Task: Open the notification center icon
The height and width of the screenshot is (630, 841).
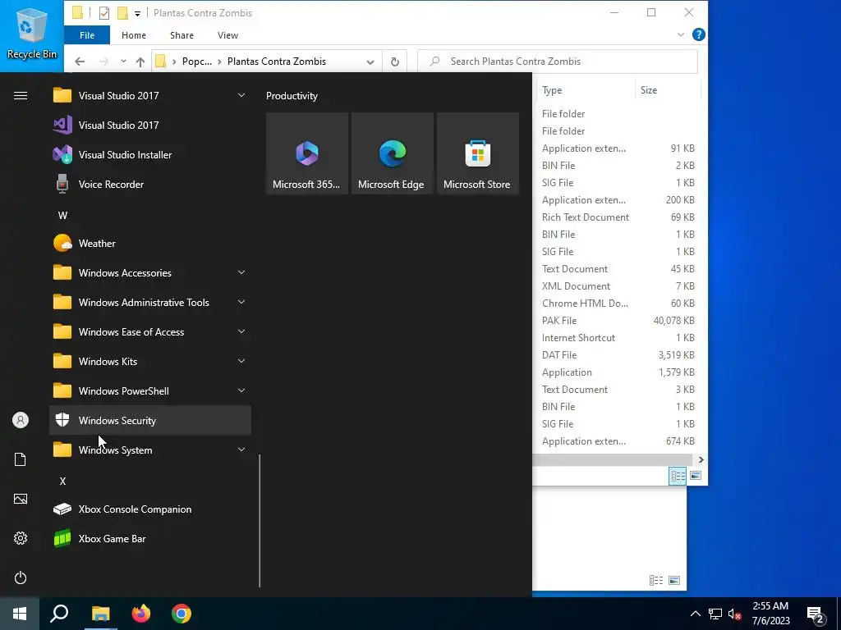Action: click(816, 614)
